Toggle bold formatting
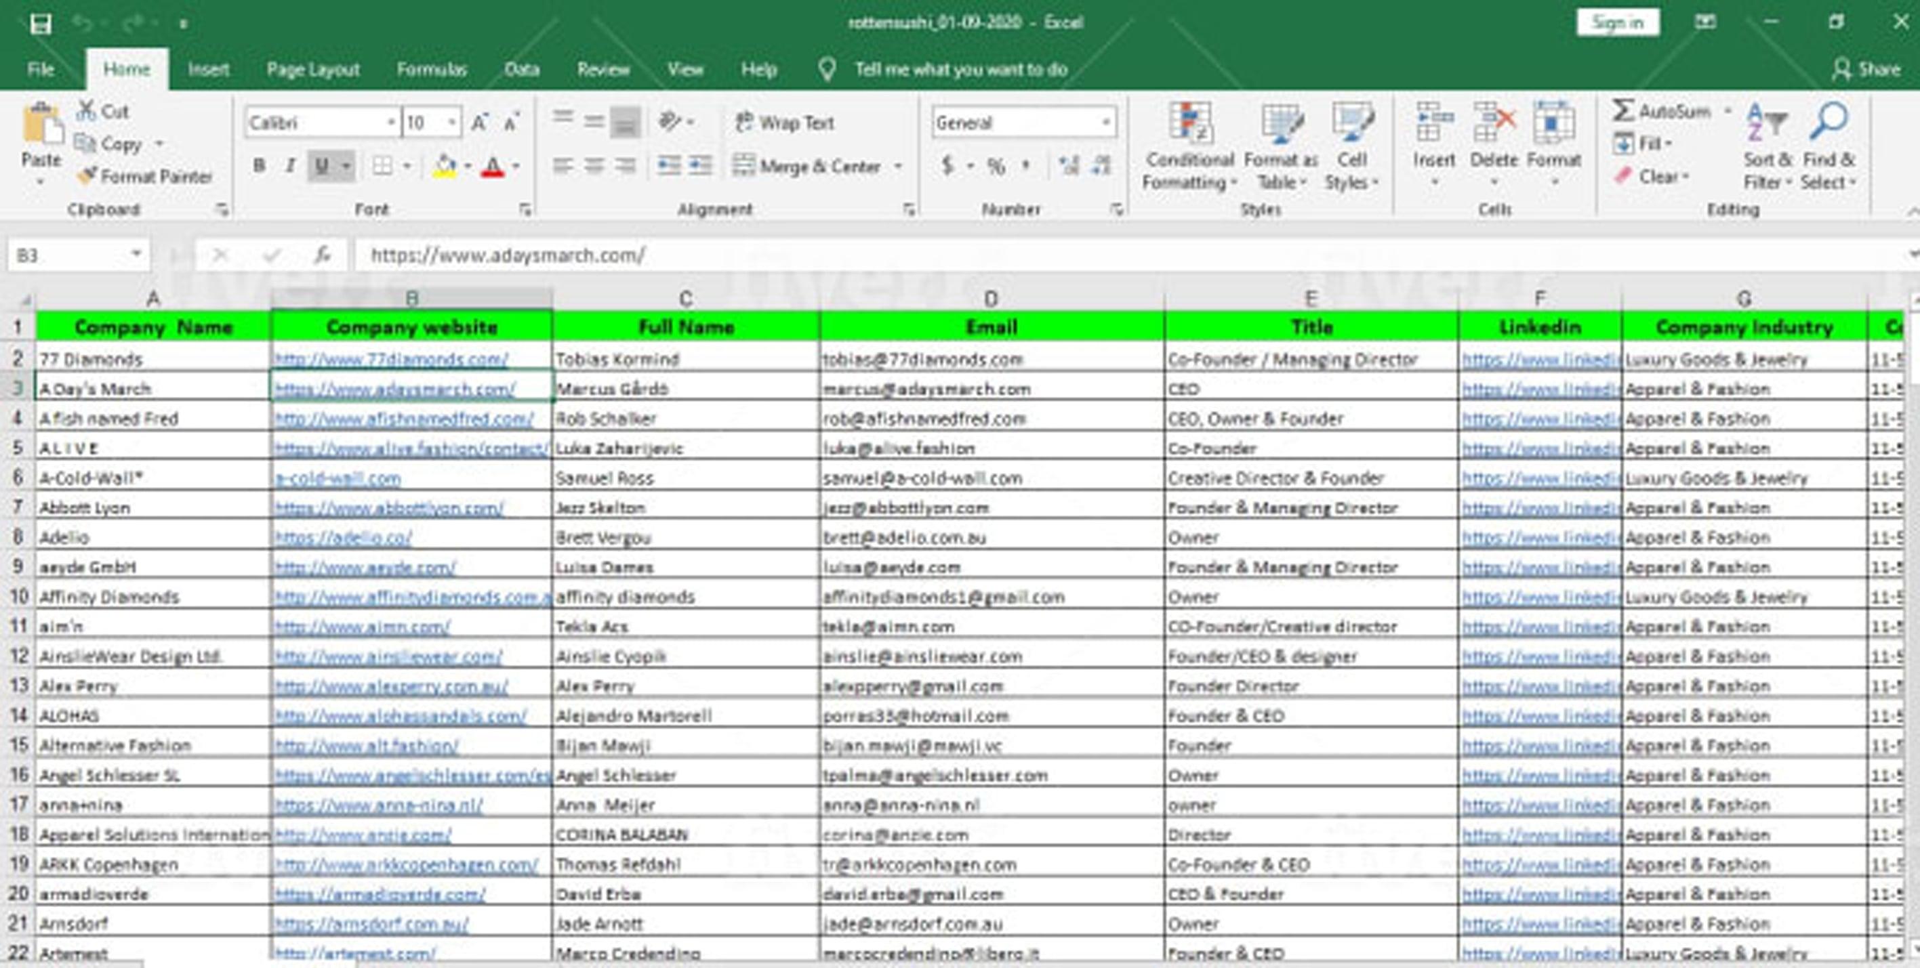The height and width of the screenshot is (968, 1920). 259,165
